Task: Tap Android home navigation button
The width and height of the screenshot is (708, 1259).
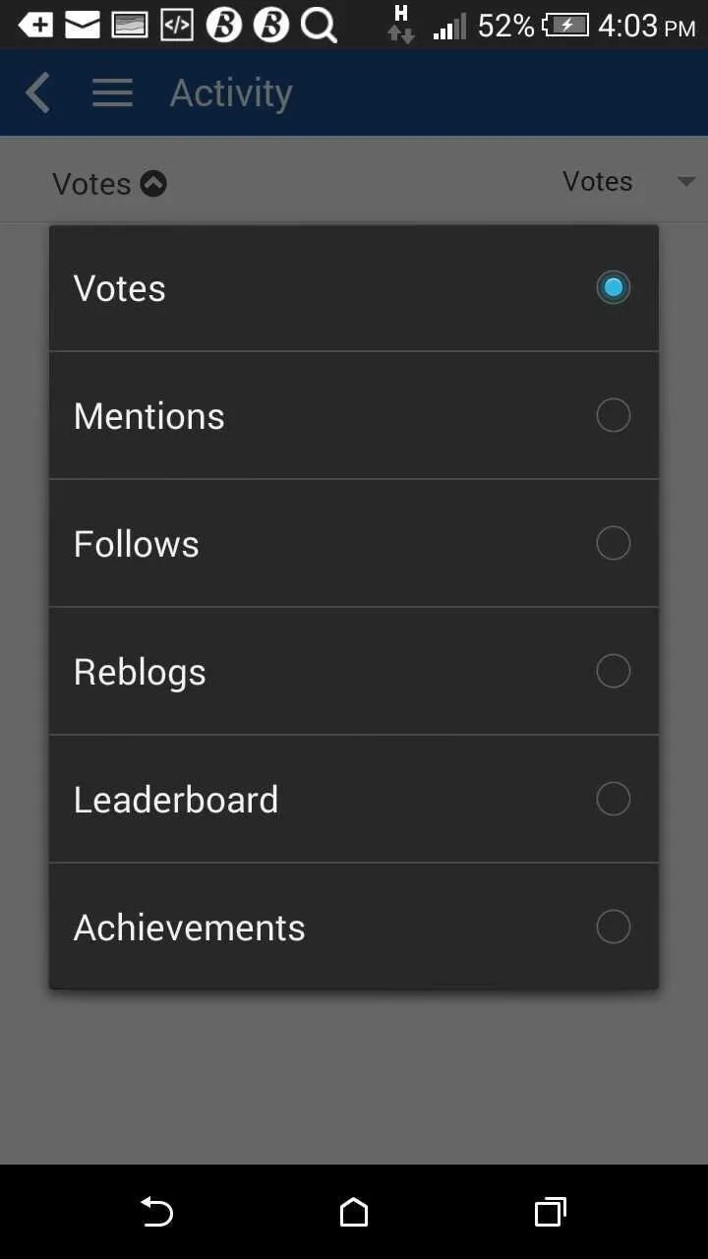Action: [354, 1212]
